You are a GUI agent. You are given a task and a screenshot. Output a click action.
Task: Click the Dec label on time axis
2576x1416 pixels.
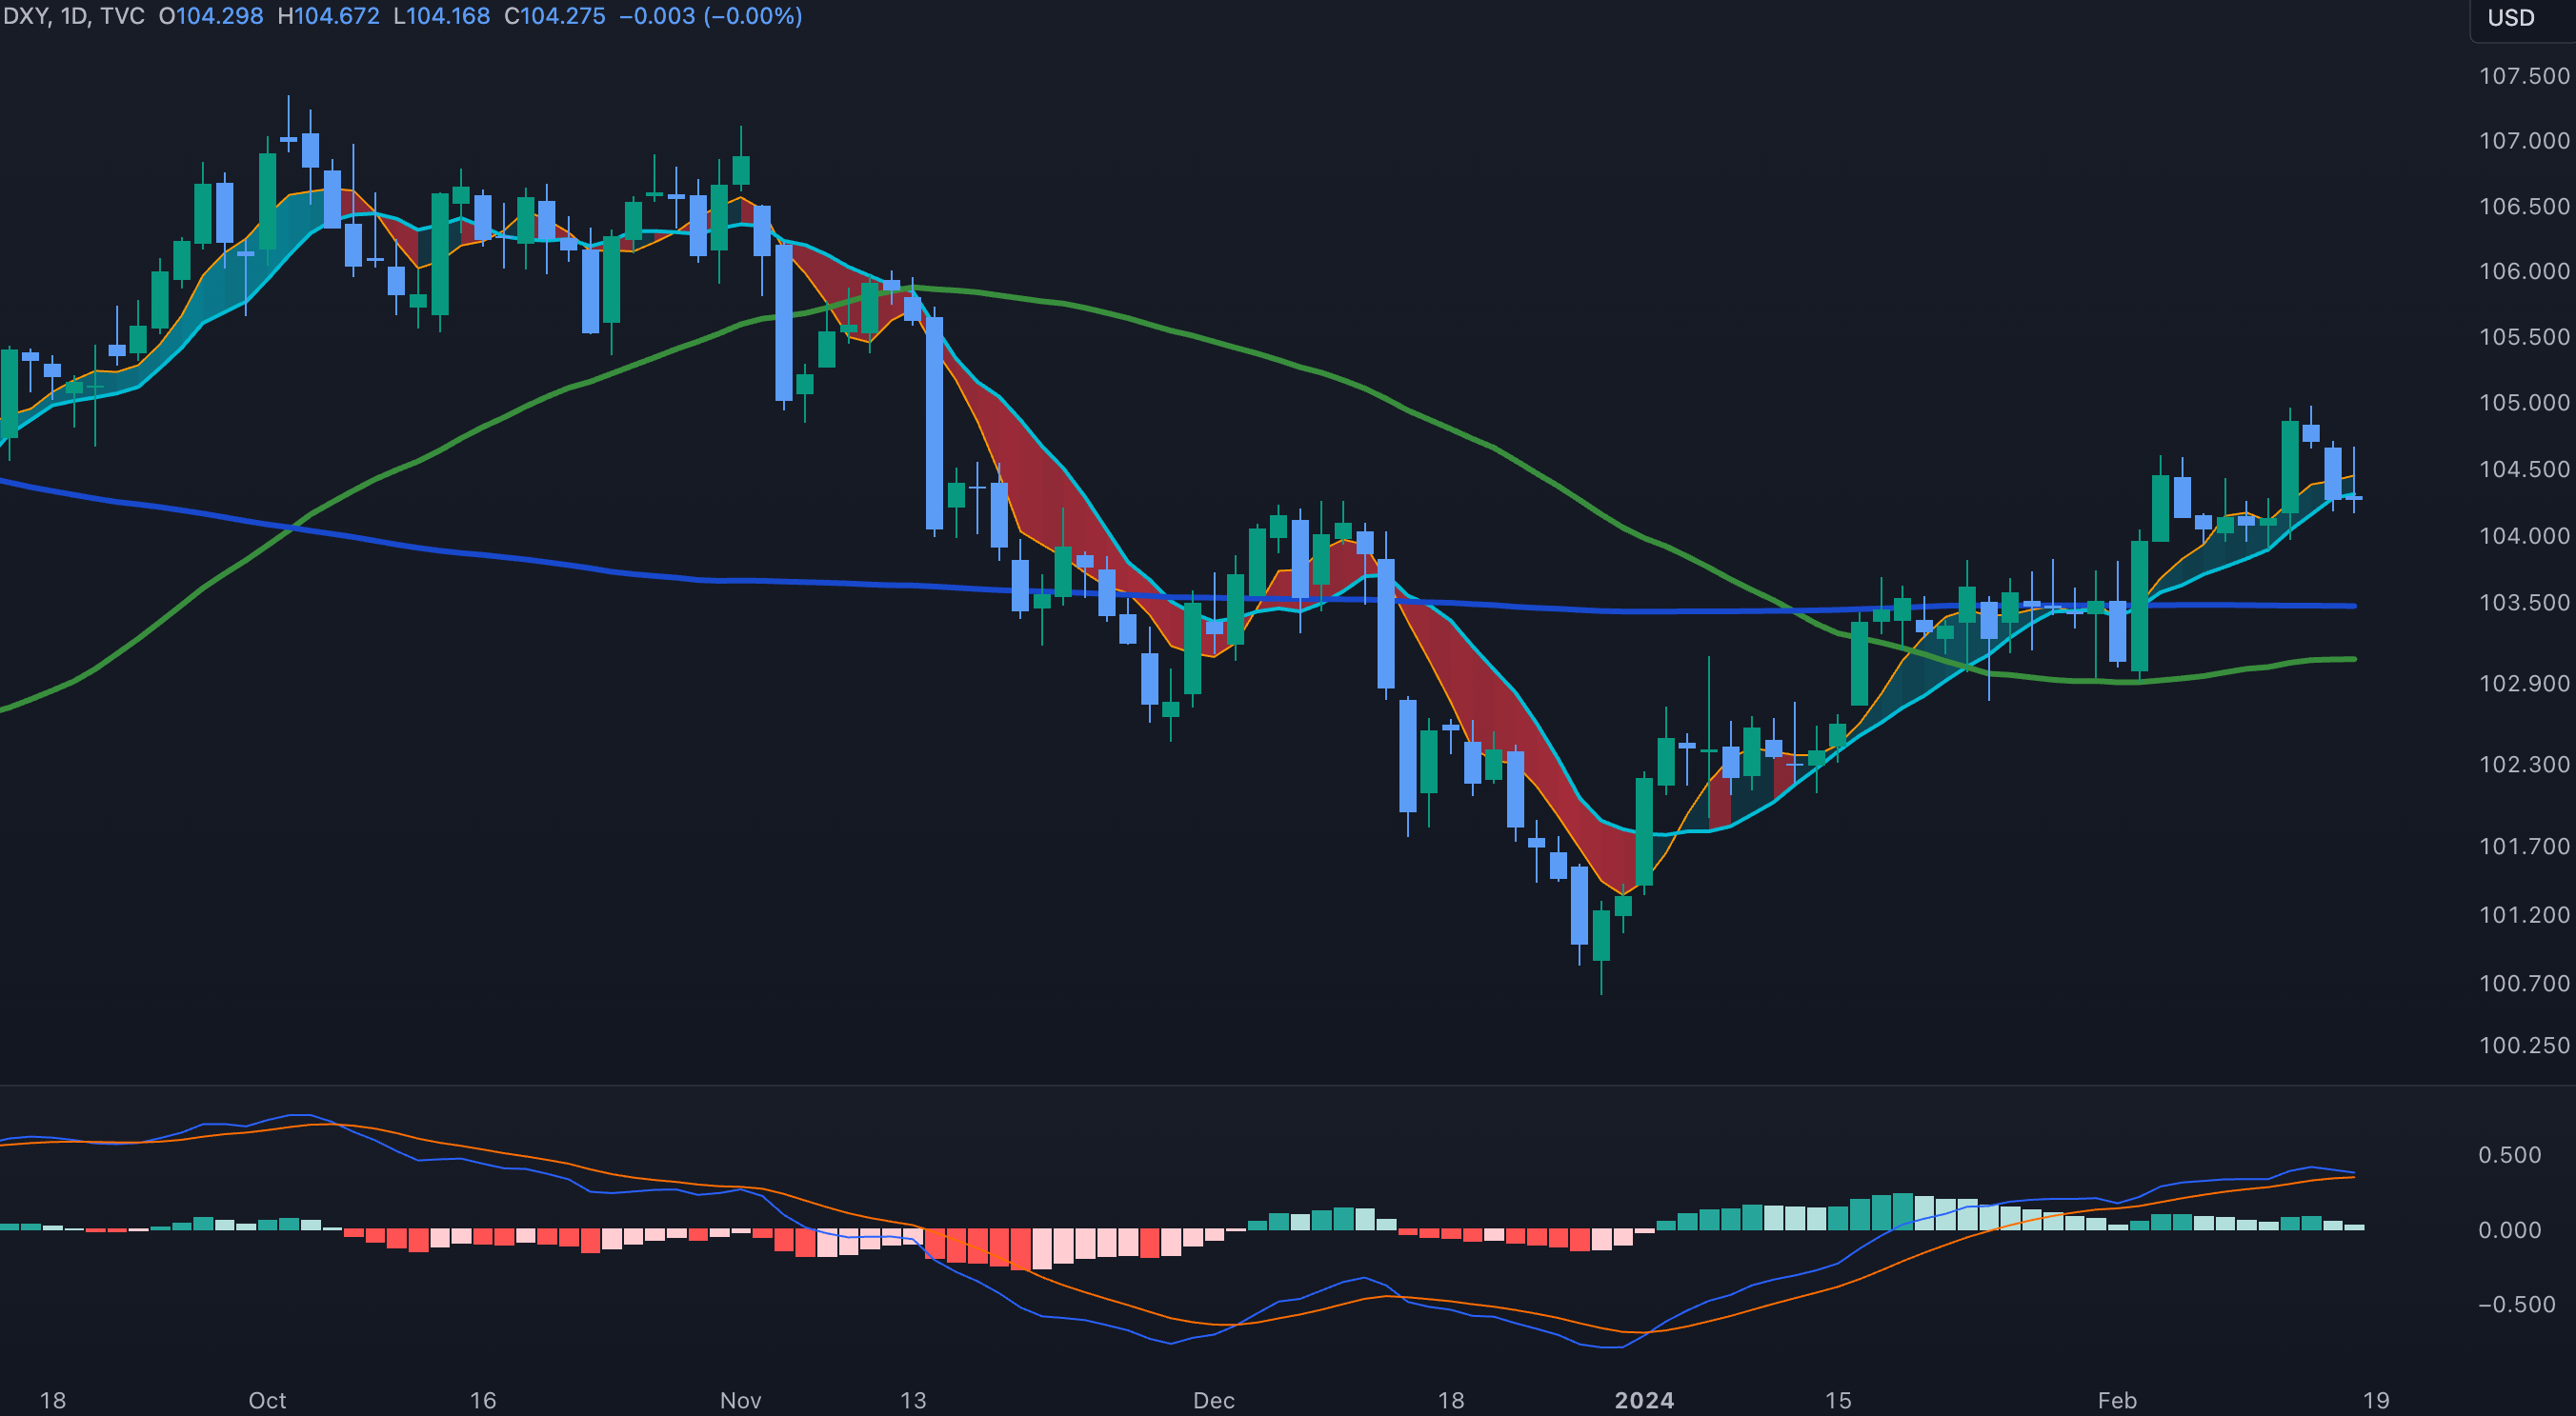coord(1213,1400)
